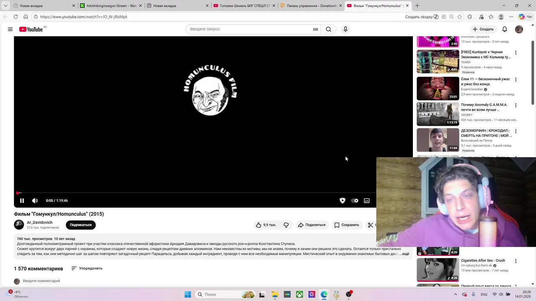Open the Ar_Davidovich channel name link
The image size is (536, 301).
(40, 223)
